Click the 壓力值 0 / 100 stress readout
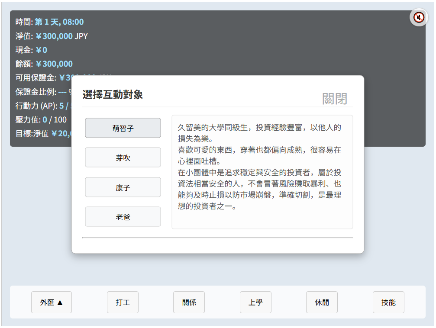The height and width of the screenshot is (328, 436). 55,119
